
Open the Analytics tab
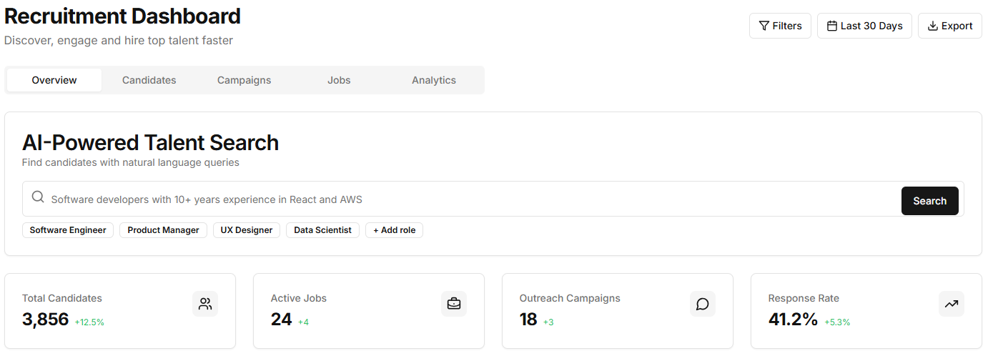click(x=434, y=80)
